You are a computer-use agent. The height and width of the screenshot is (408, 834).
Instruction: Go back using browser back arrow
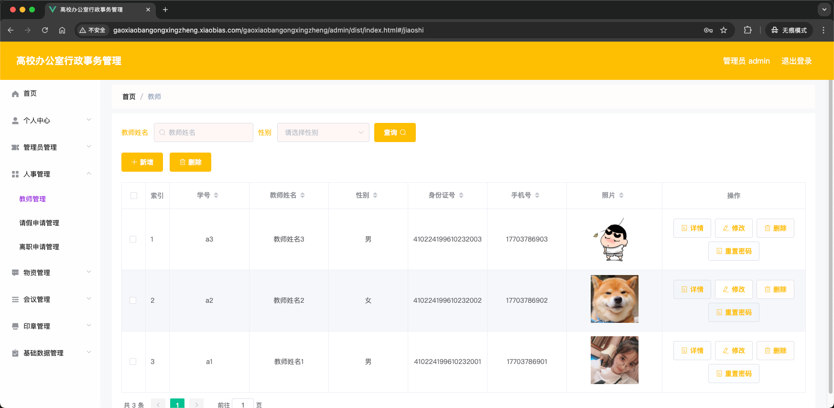click(x=11, y=30)
